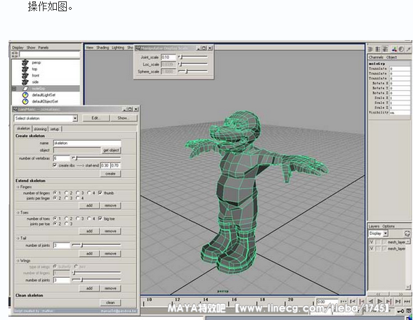Toggle the big toe checkbox

pos(100,219)
